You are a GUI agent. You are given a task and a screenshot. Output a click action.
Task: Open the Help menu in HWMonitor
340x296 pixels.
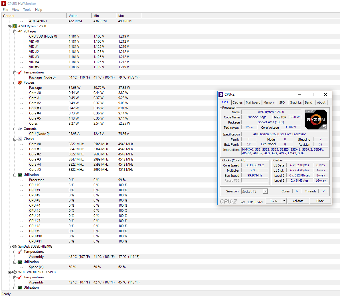[x=39, y=9]
